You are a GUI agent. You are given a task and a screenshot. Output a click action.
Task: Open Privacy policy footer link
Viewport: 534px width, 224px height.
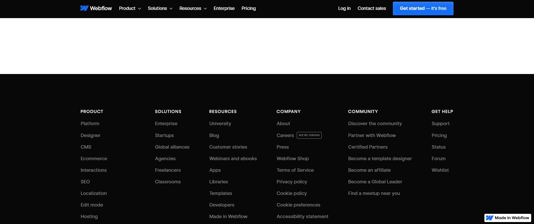(292, 182)
